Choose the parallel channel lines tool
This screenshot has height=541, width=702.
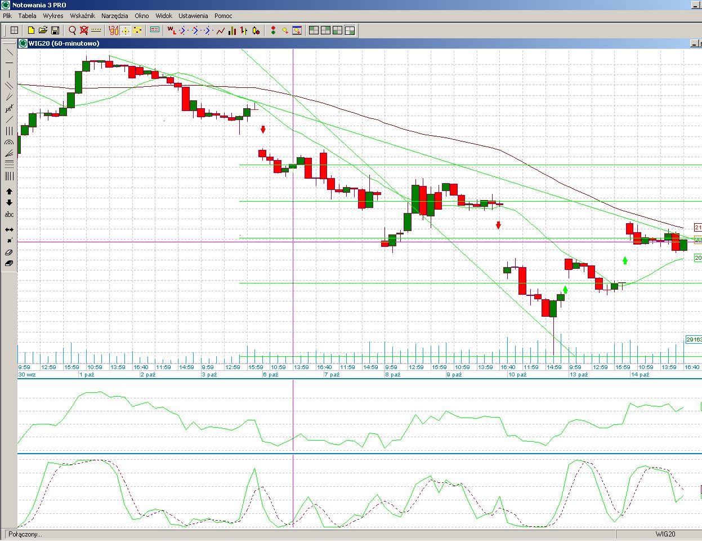(x=9, y=86)
